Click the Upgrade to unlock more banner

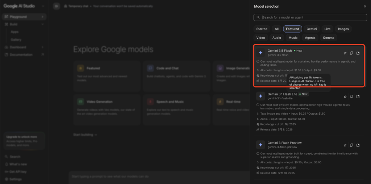tap(24, 141)
